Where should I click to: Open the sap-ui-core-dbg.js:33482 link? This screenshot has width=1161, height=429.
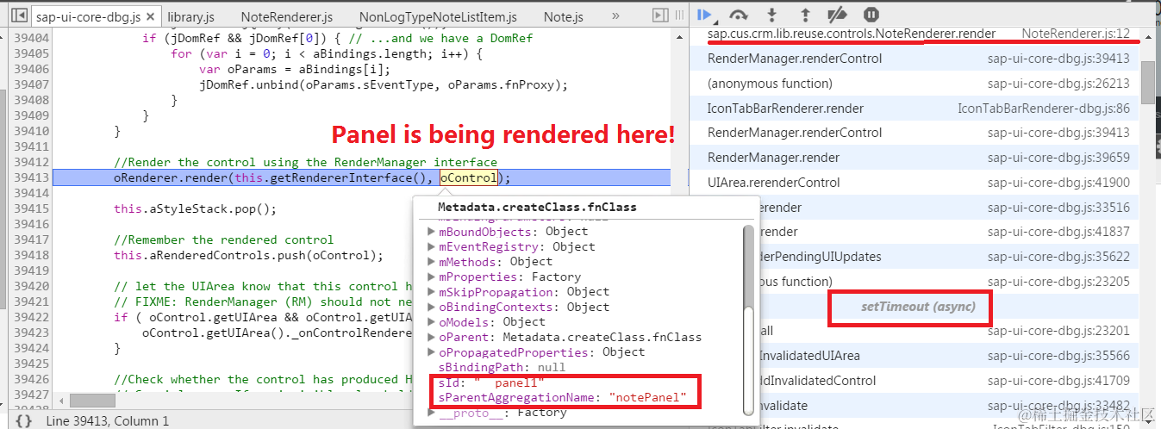1058,406
